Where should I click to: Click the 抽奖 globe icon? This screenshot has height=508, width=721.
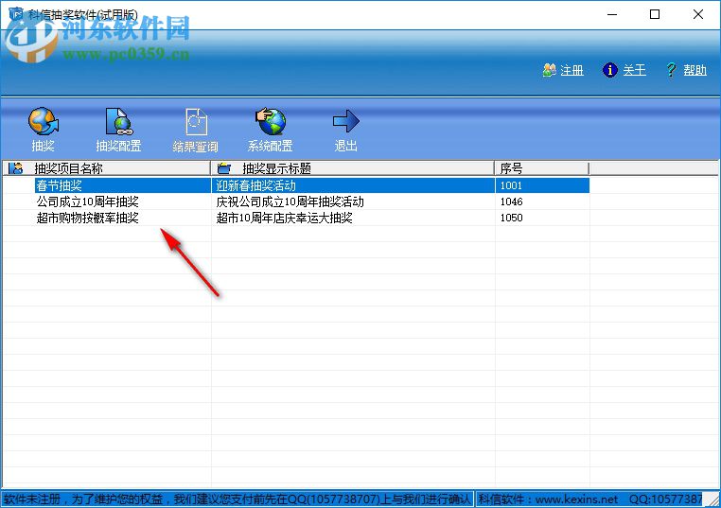[x=44, y=121]
